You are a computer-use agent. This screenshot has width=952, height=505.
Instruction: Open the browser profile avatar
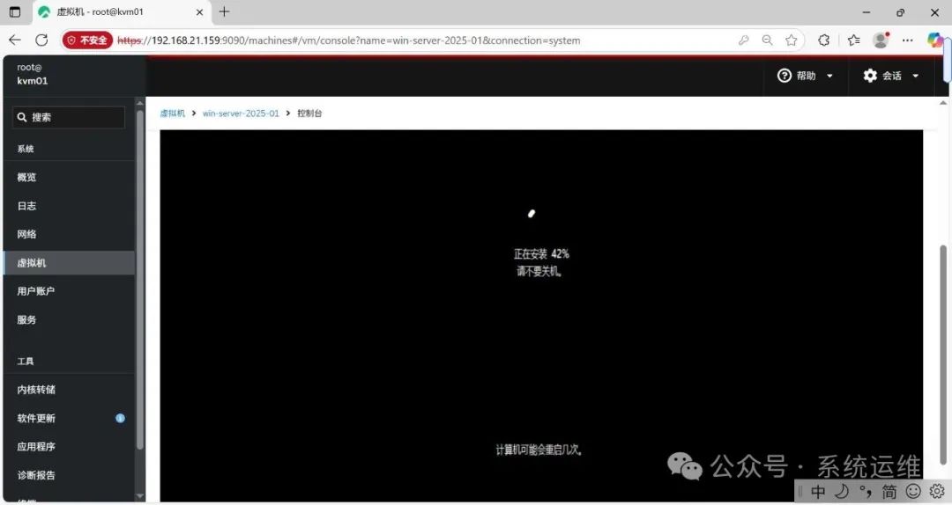880,40
